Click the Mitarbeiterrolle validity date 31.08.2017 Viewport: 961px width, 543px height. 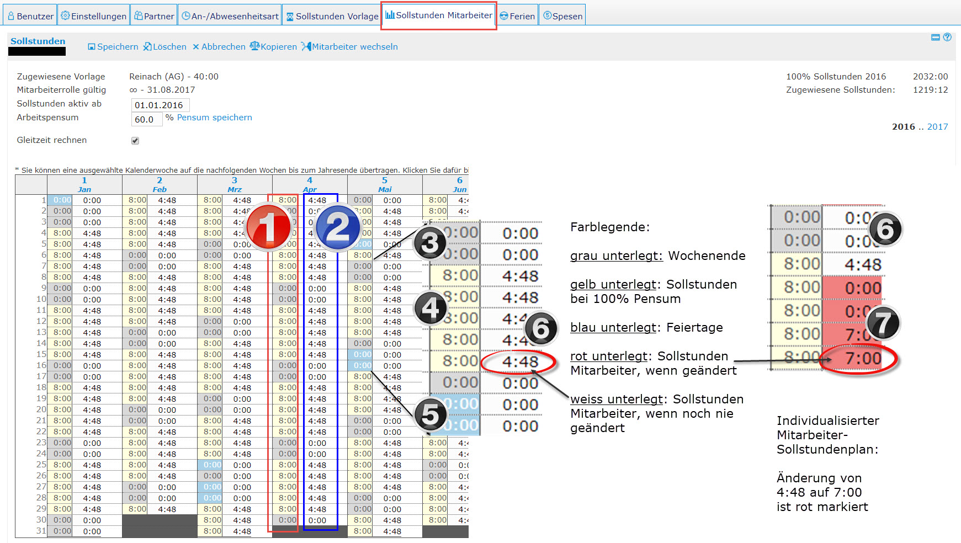(171, 90)
